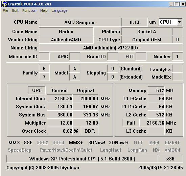Open the Help menu
The image size is (186, 176).
pos(44,10)
